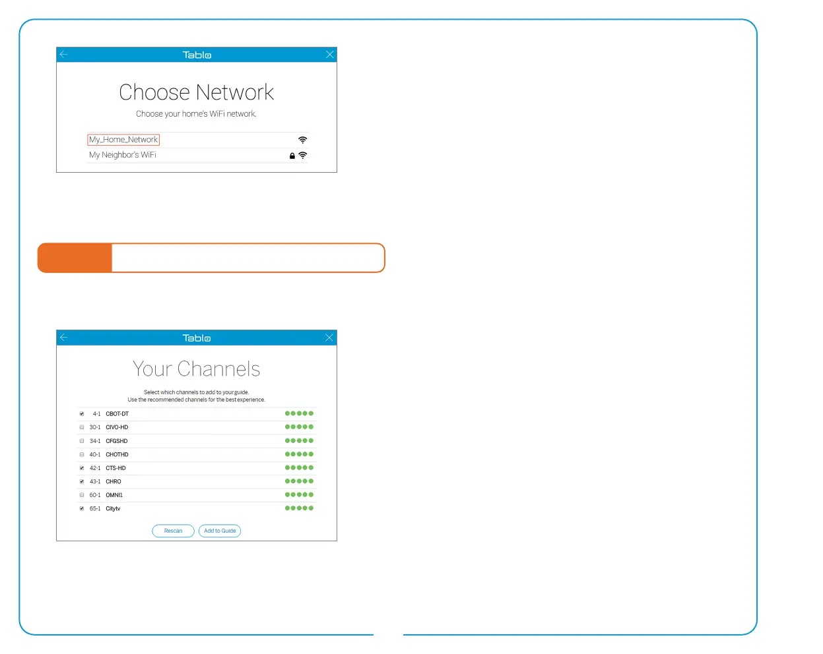Select the 40-1 CHOTHD channel row

click(197, 454)
